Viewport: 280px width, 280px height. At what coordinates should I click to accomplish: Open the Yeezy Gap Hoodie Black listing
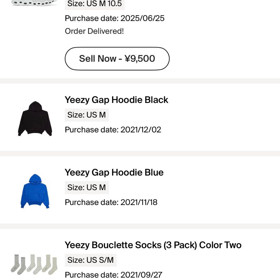116,100
